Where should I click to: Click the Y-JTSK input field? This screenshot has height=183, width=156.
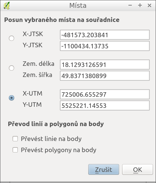pos(105,46)
